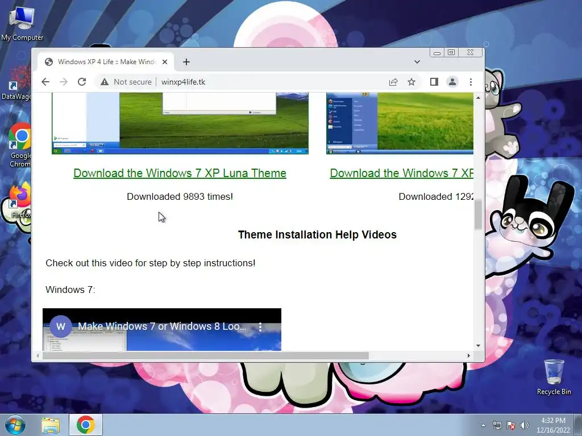Open the volume speaker tray icon
This screenshot has width=582, height=436.
click(x=525, y=425)
